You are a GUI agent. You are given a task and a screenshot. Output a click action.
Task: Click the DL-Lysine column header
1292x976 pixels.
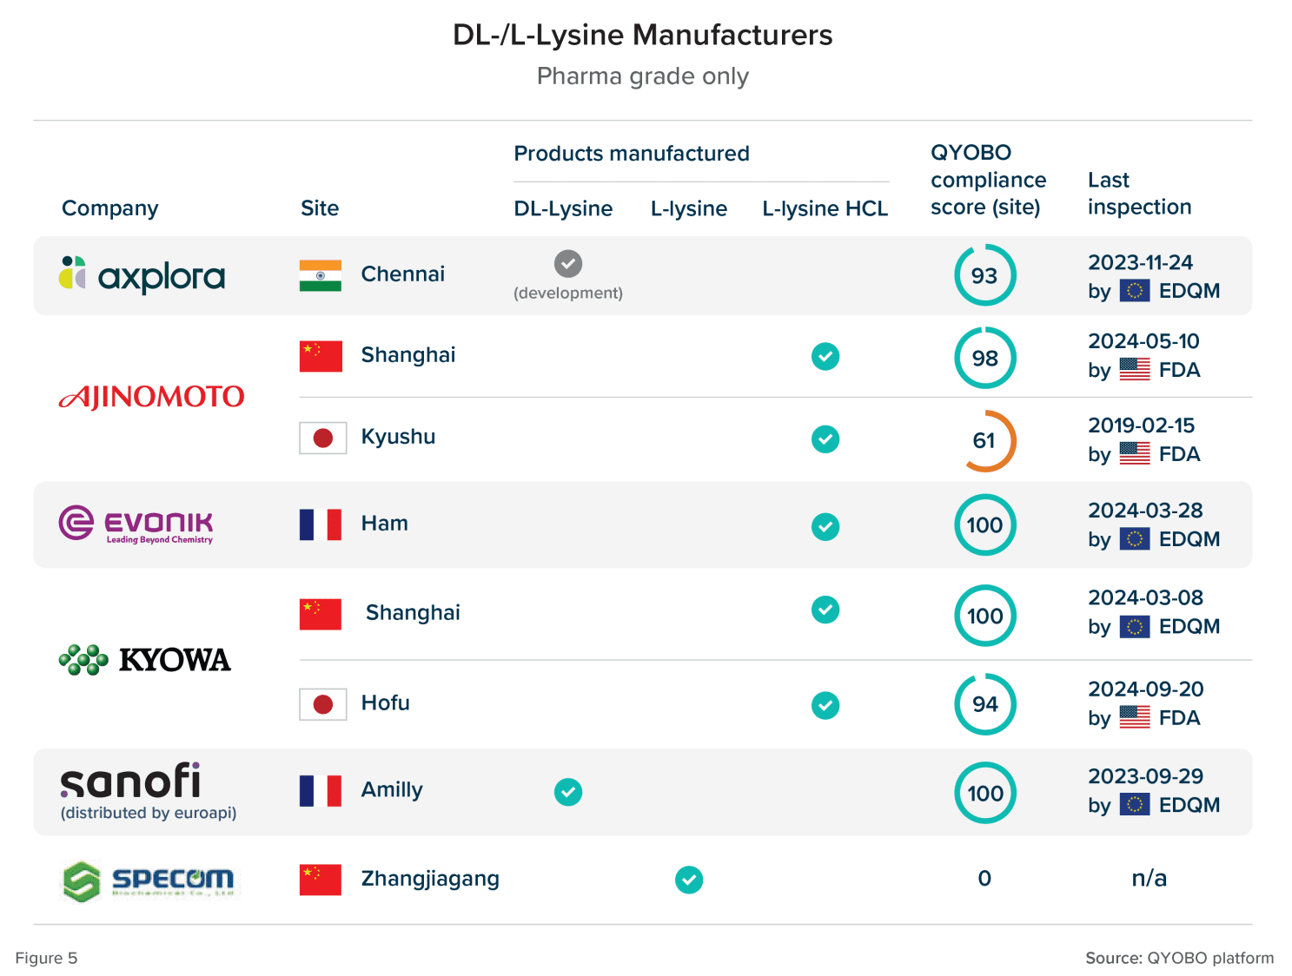click(x=563, y=208)
